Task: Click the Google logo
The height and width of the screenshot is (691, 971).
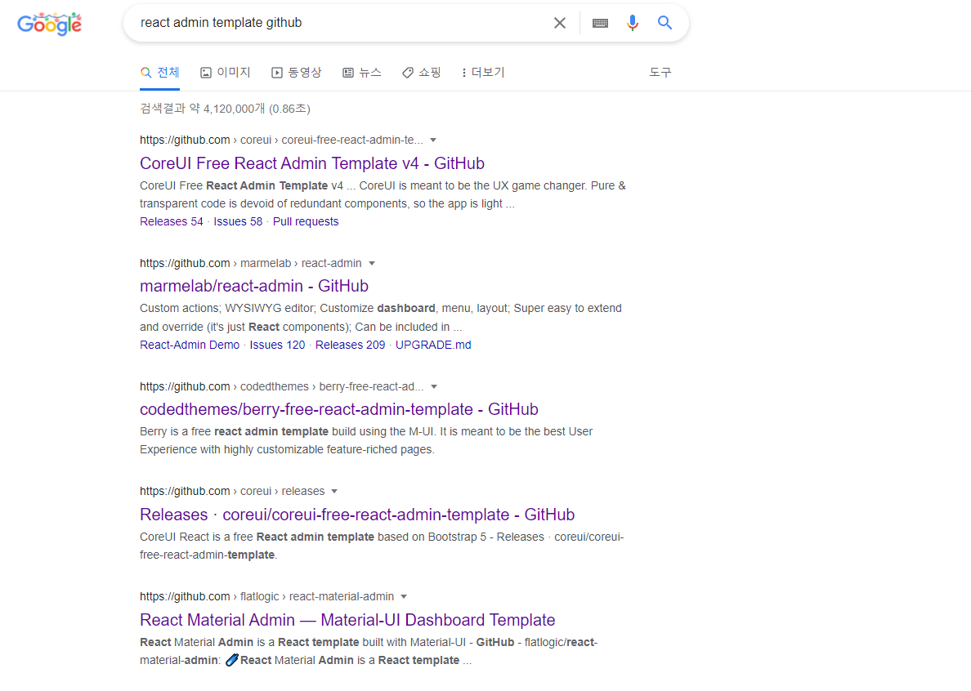Action: (50, 24)
